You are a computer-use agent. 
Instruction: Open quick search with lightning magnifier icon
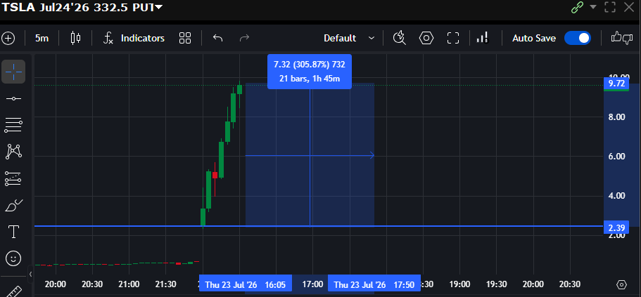pos(399,39)
